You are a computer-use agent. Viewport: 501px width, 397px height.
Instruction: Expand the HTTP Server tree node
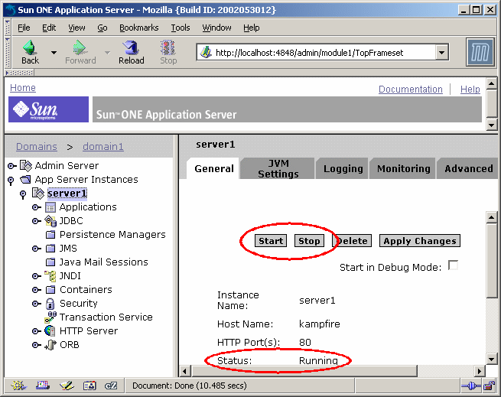click(x=37, y=331)
